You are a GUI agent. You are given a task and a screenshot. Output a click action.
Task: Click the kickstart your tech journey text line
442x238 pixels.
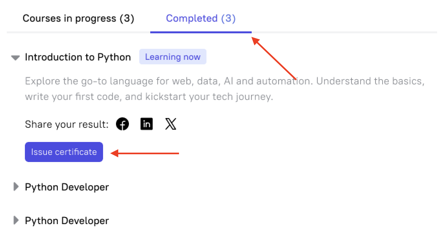click(149, 97)
